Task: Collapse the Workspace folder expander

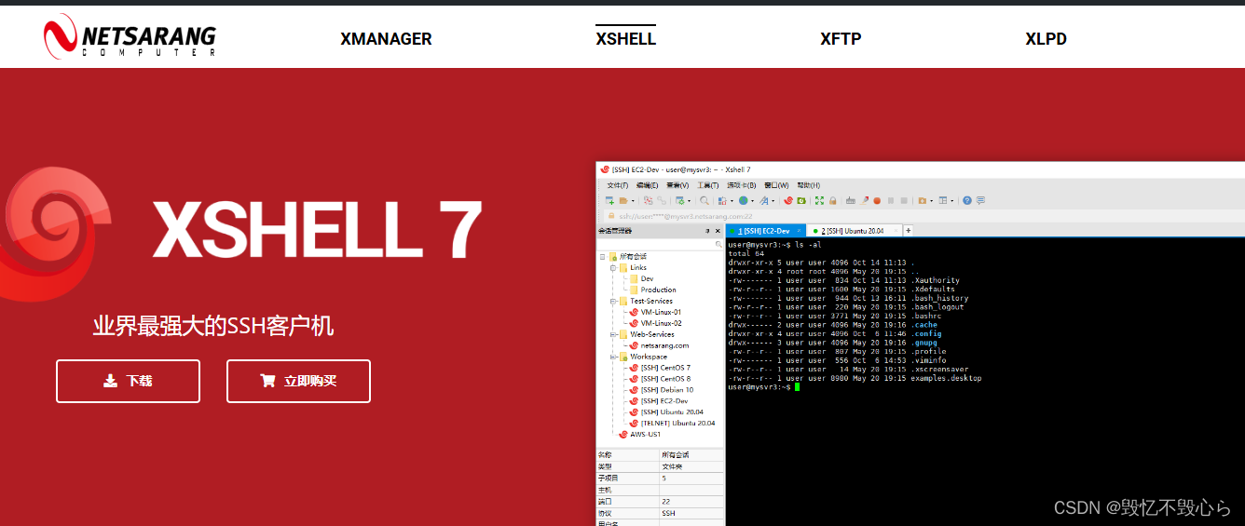Action: 613,357
